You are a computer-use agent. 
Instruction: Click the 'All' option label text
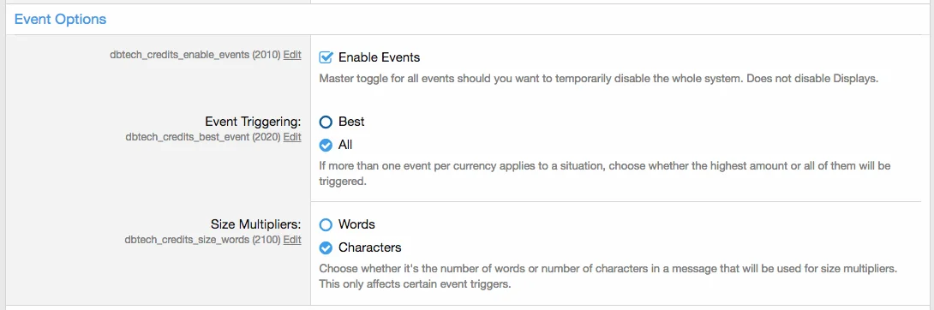pos(345,145)
